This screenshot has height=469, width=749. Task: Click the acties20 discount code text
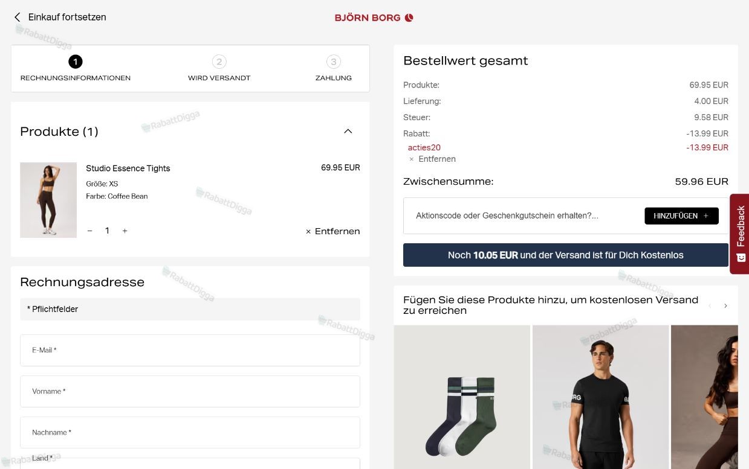(424, 148)
